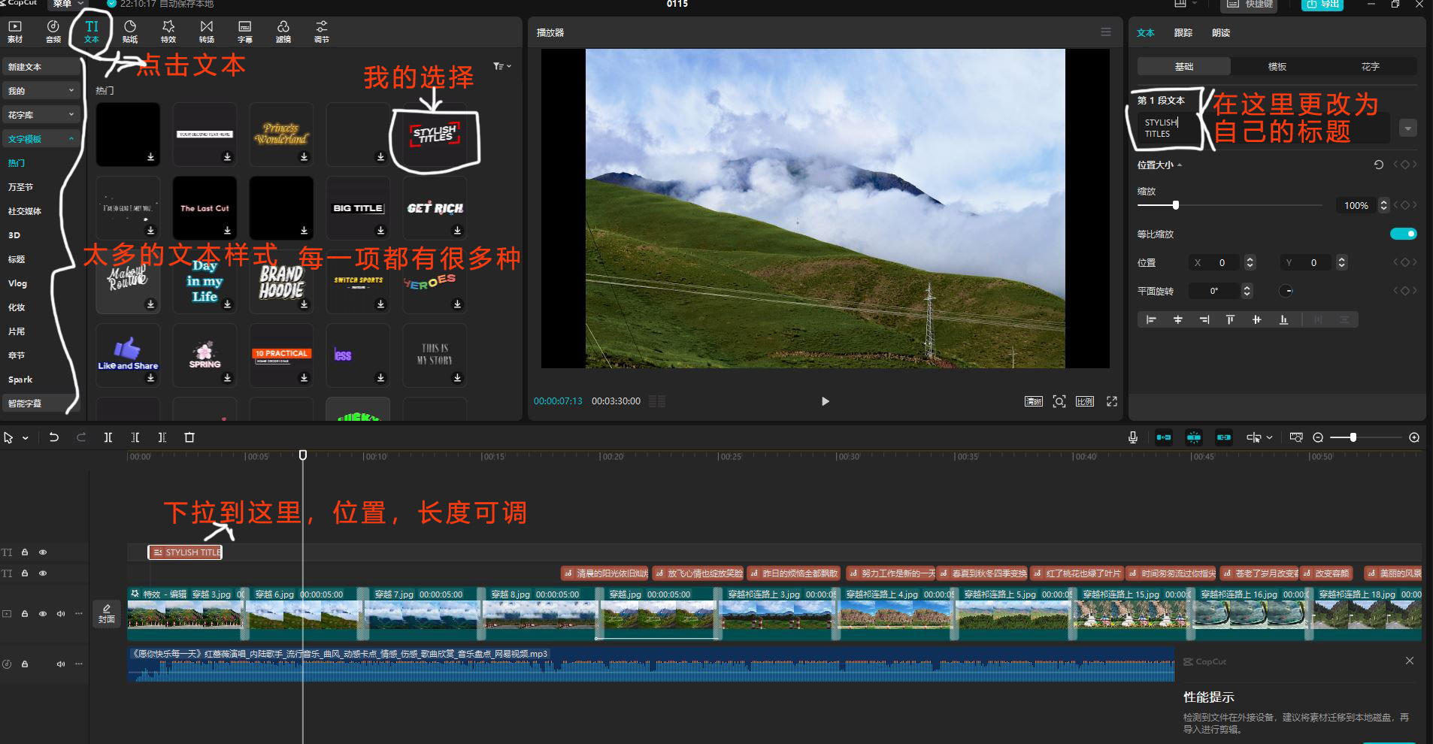1433x744 pixels.
Task: Open the 音频 audio panel
Action: pyautogui.click(x=53, y=32)
